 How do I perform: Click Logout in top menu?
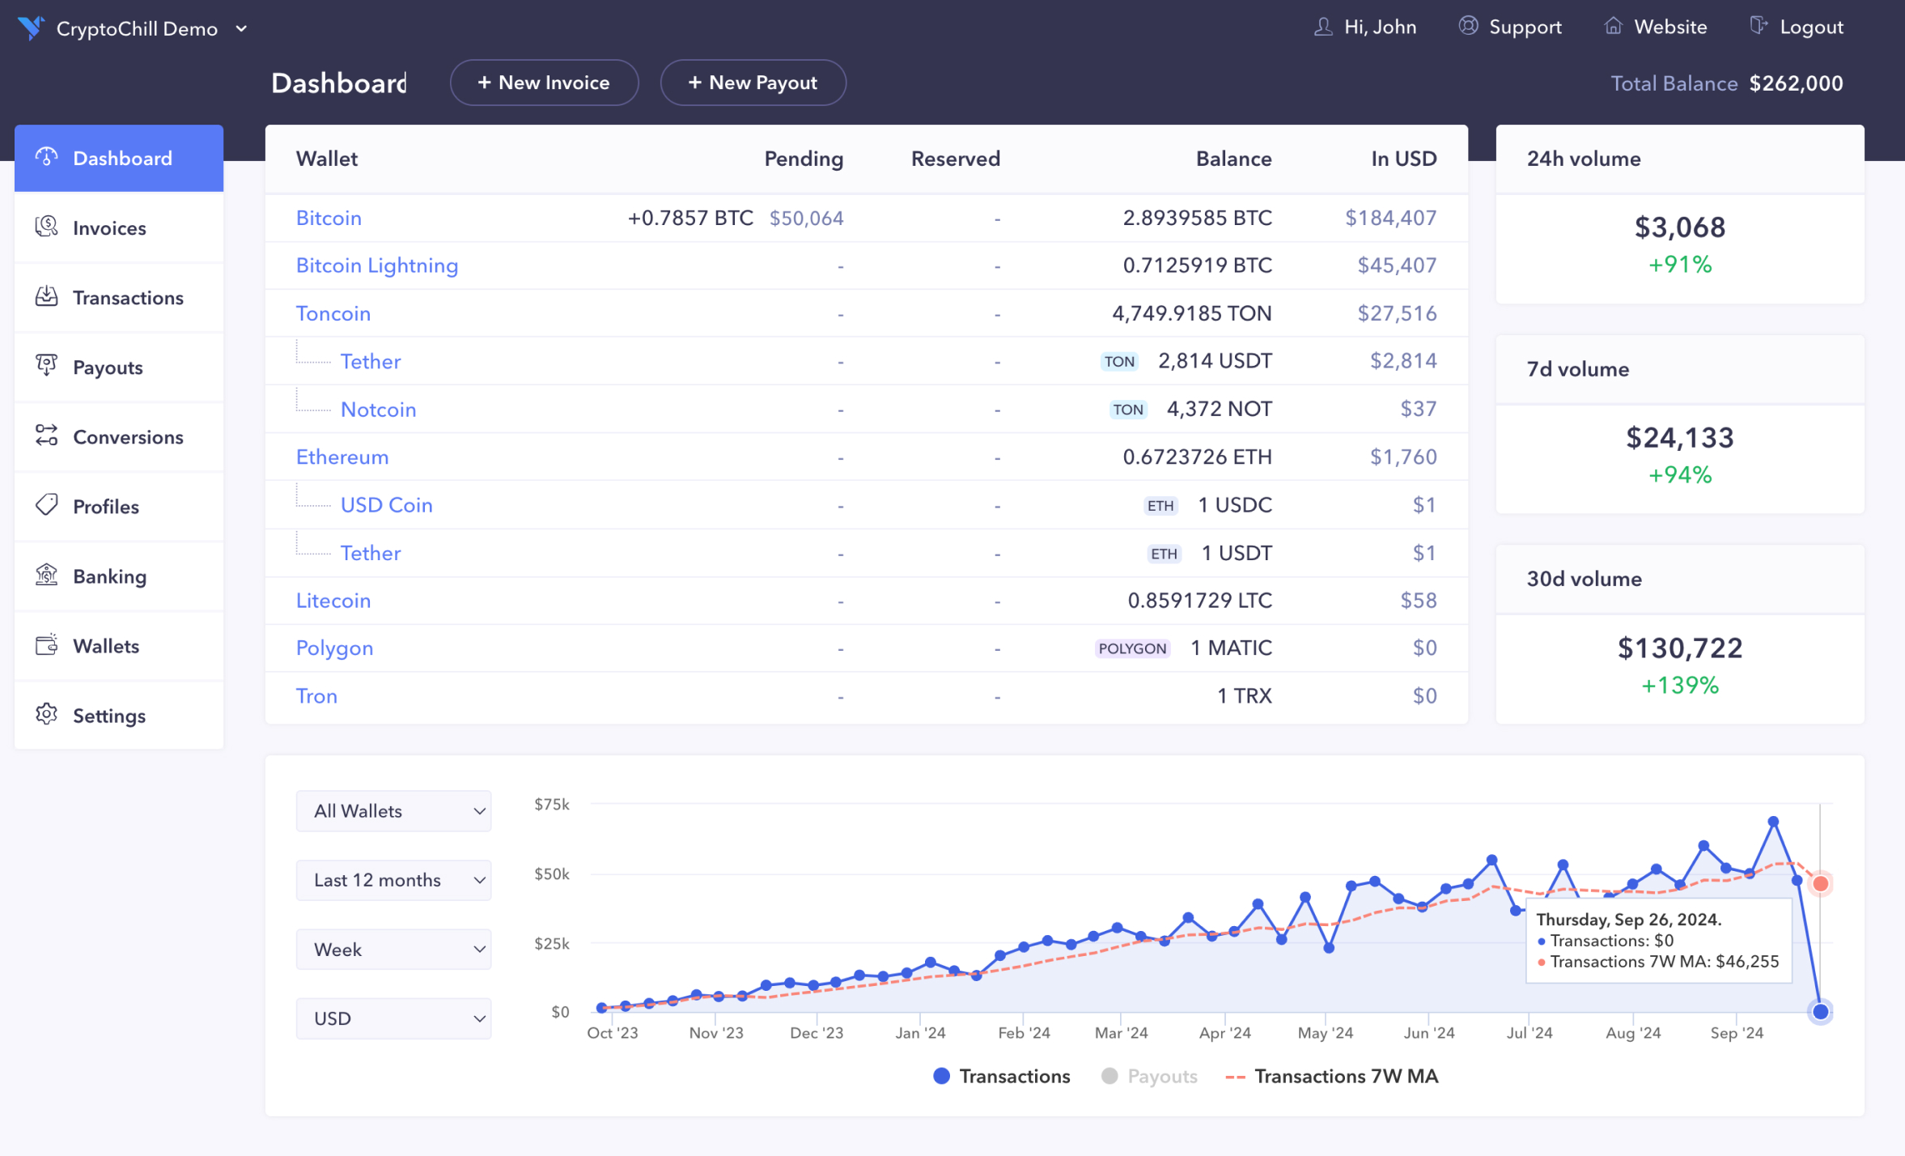coord(1797,27)
